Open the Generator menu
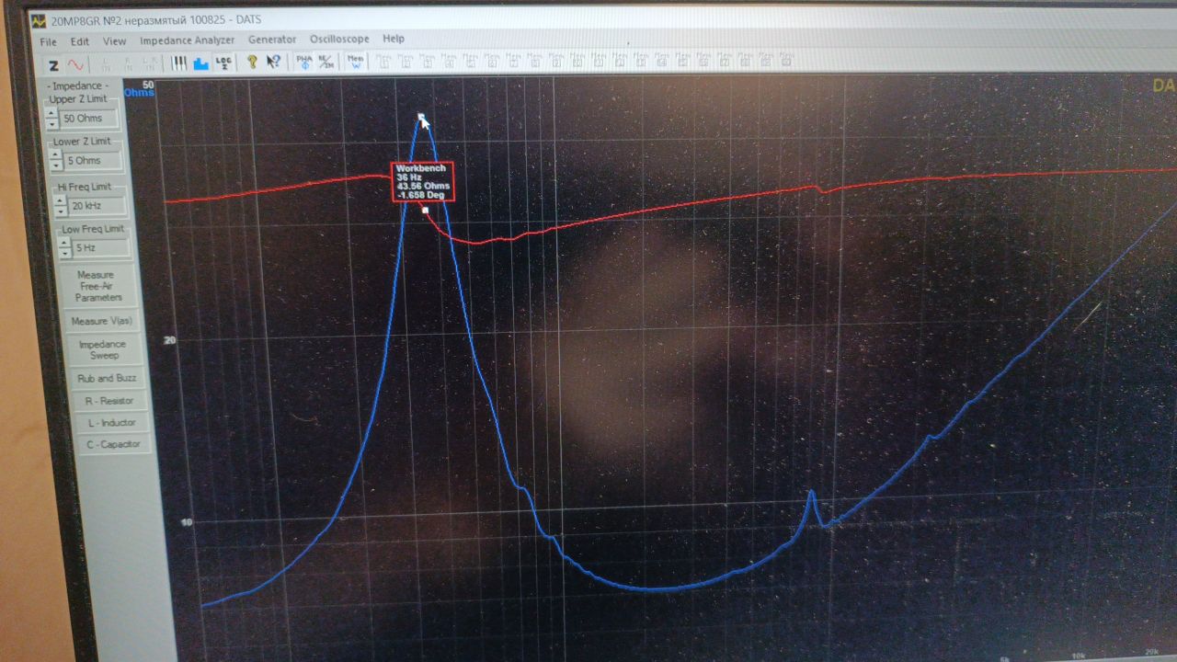The image size is (1177, 662). pyautogui.click(x=272, y=40)
